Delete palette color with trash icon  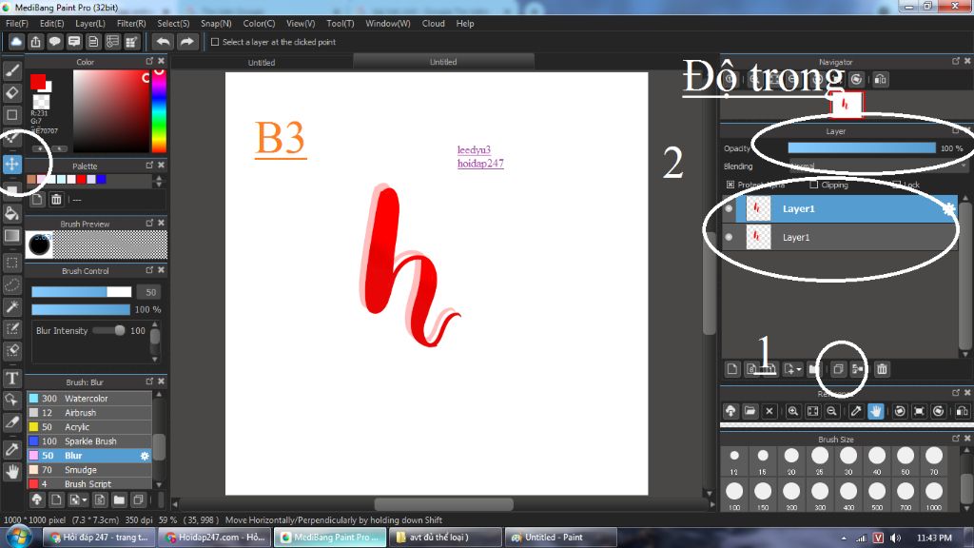tap(56, 200)
